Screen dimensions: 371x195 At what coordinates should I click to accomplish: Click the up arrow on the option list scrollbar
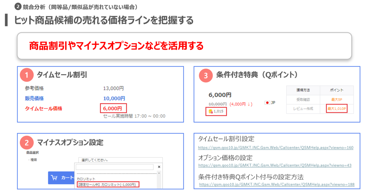click(x=159, y=173)
